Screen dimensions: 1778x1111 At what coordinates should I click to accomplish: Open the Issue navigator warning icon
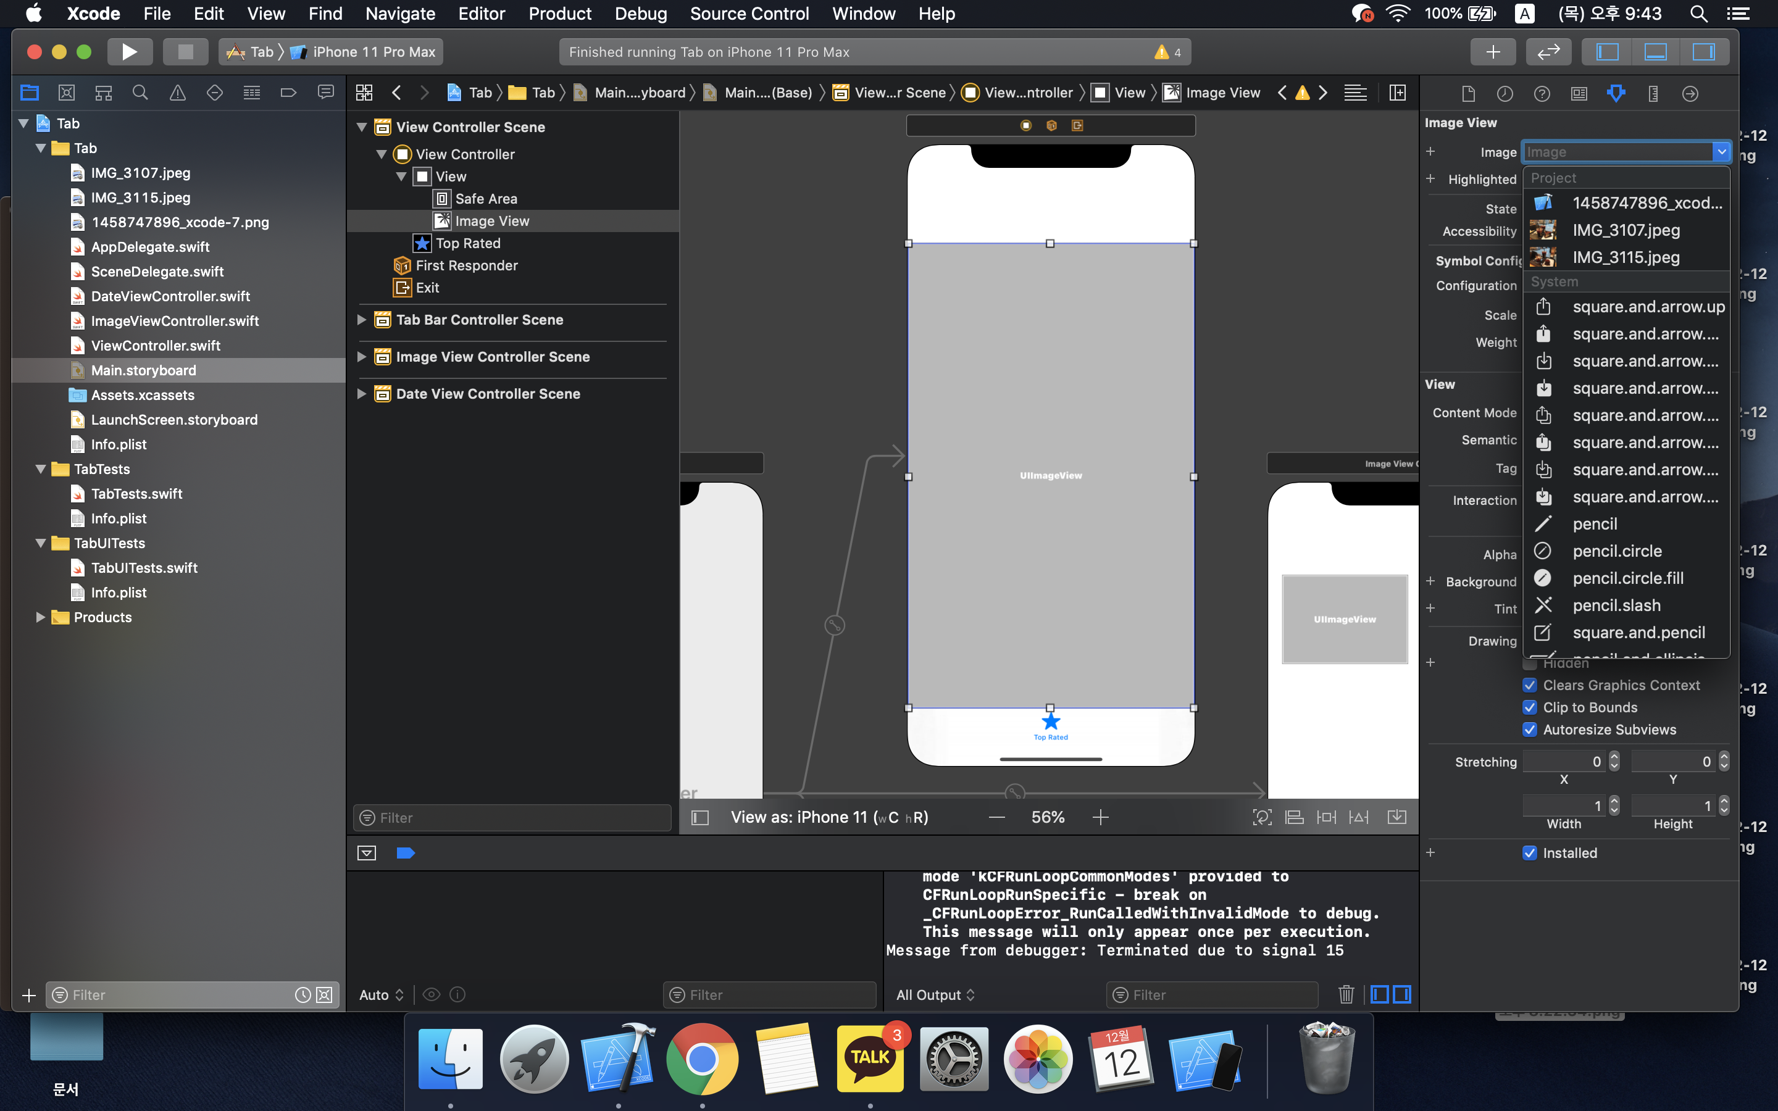(177, 93)
